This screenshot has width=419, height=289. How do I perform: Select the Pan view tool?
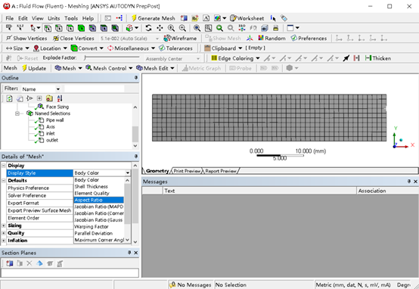pos(160,28)
